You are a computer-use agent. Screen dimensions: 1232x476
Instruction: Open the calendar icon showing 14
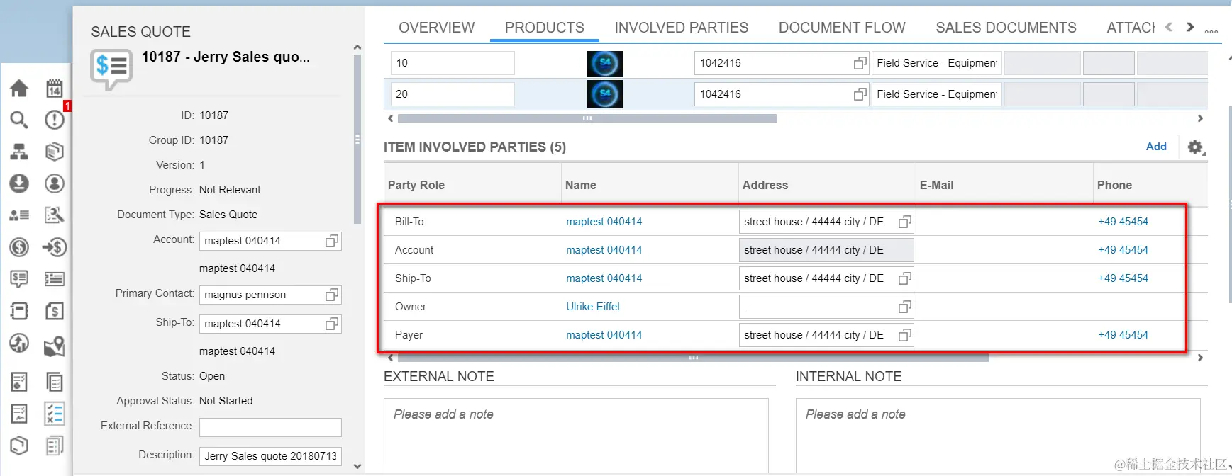tap(55, 88)
